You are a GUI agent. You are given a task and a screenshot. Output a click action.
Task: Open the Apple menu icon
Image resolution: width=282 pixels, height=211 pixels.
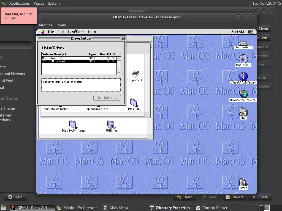pos(43,32)
